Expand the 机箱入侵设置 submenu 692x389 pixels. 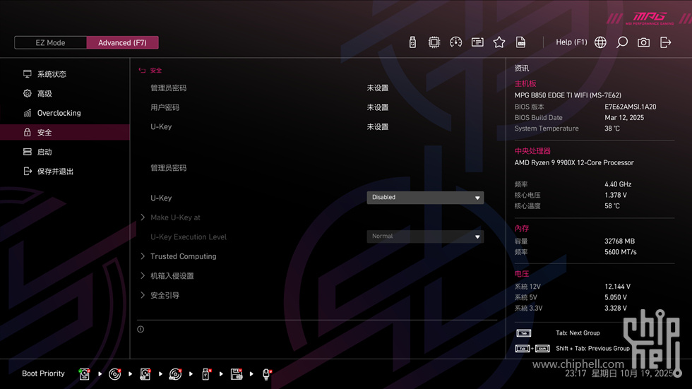pos(172,275)
